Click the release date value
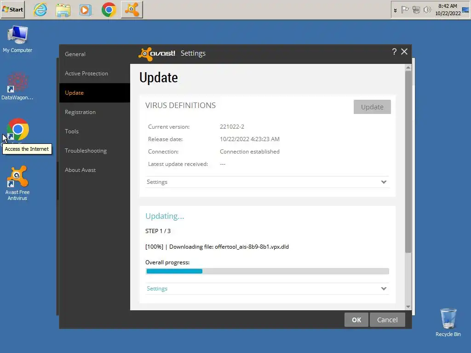Screen dimensions: 471x353 click(x=250, y=139)
